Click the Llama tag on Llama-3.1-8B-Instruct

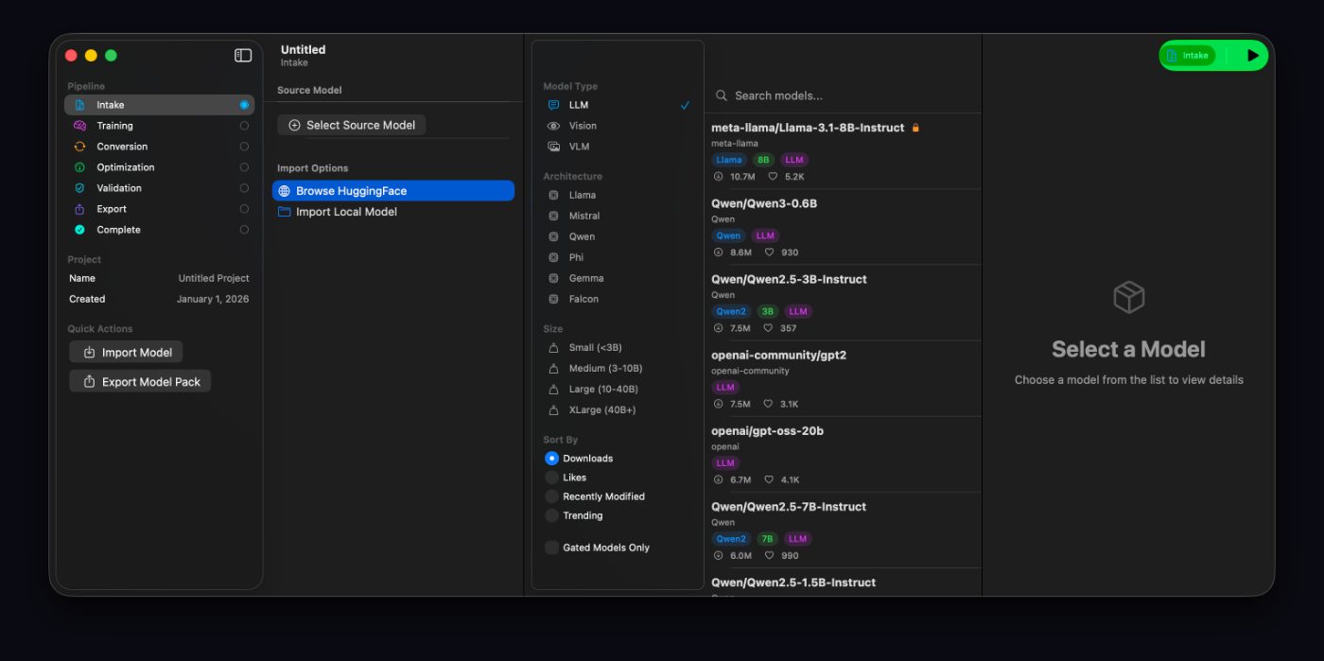729,160
